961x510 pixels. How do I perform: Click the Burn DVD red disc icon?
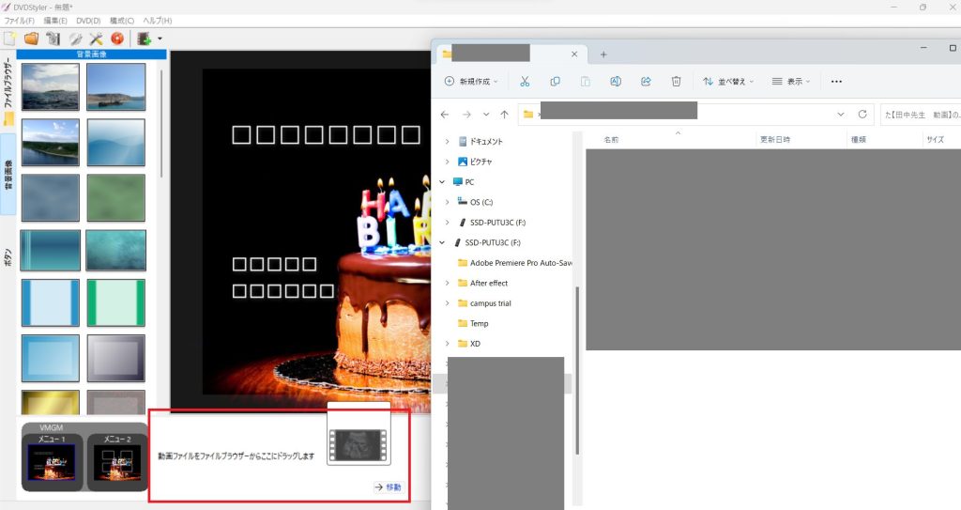[117, 39]
